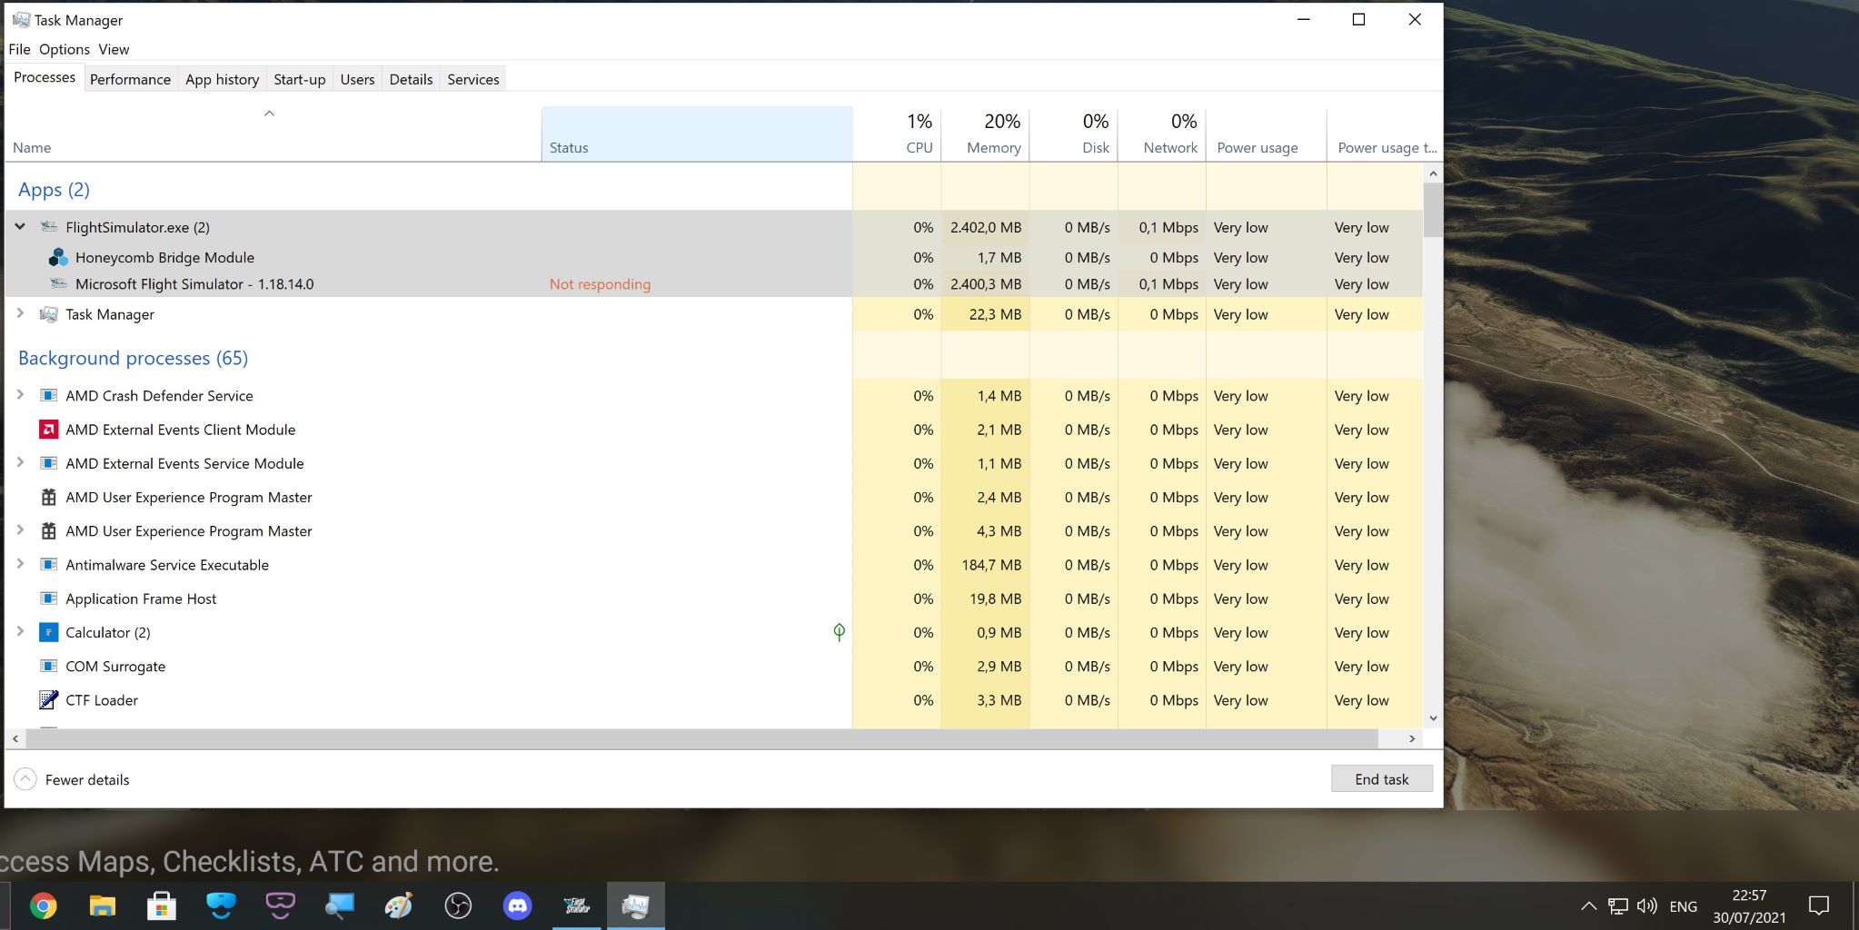Open the Options menu
This screenshot has height=930, width=1859.
64,49
